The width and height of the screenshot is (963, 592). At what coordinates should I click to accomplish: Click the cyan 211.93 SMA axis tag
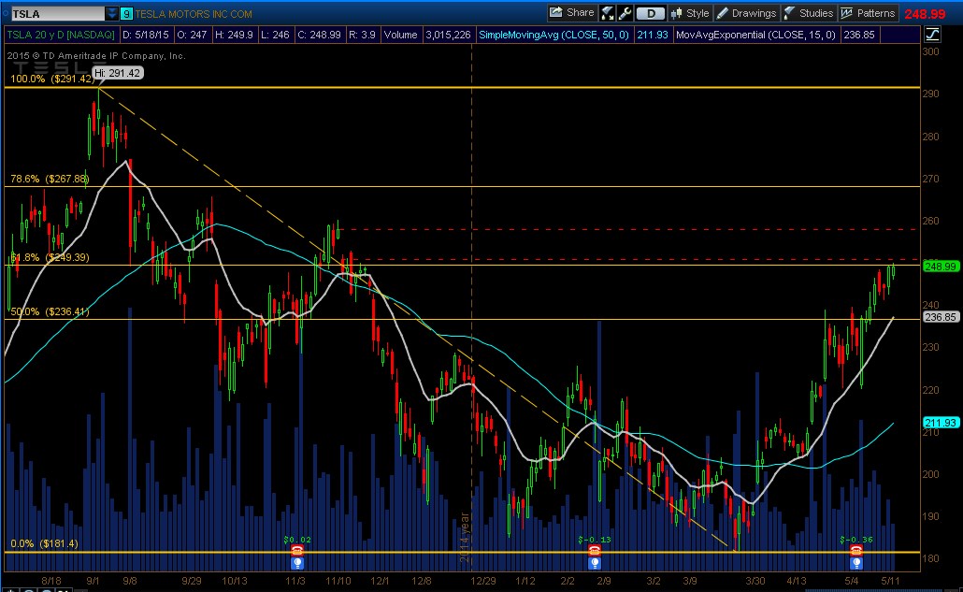tap(941, 423)
